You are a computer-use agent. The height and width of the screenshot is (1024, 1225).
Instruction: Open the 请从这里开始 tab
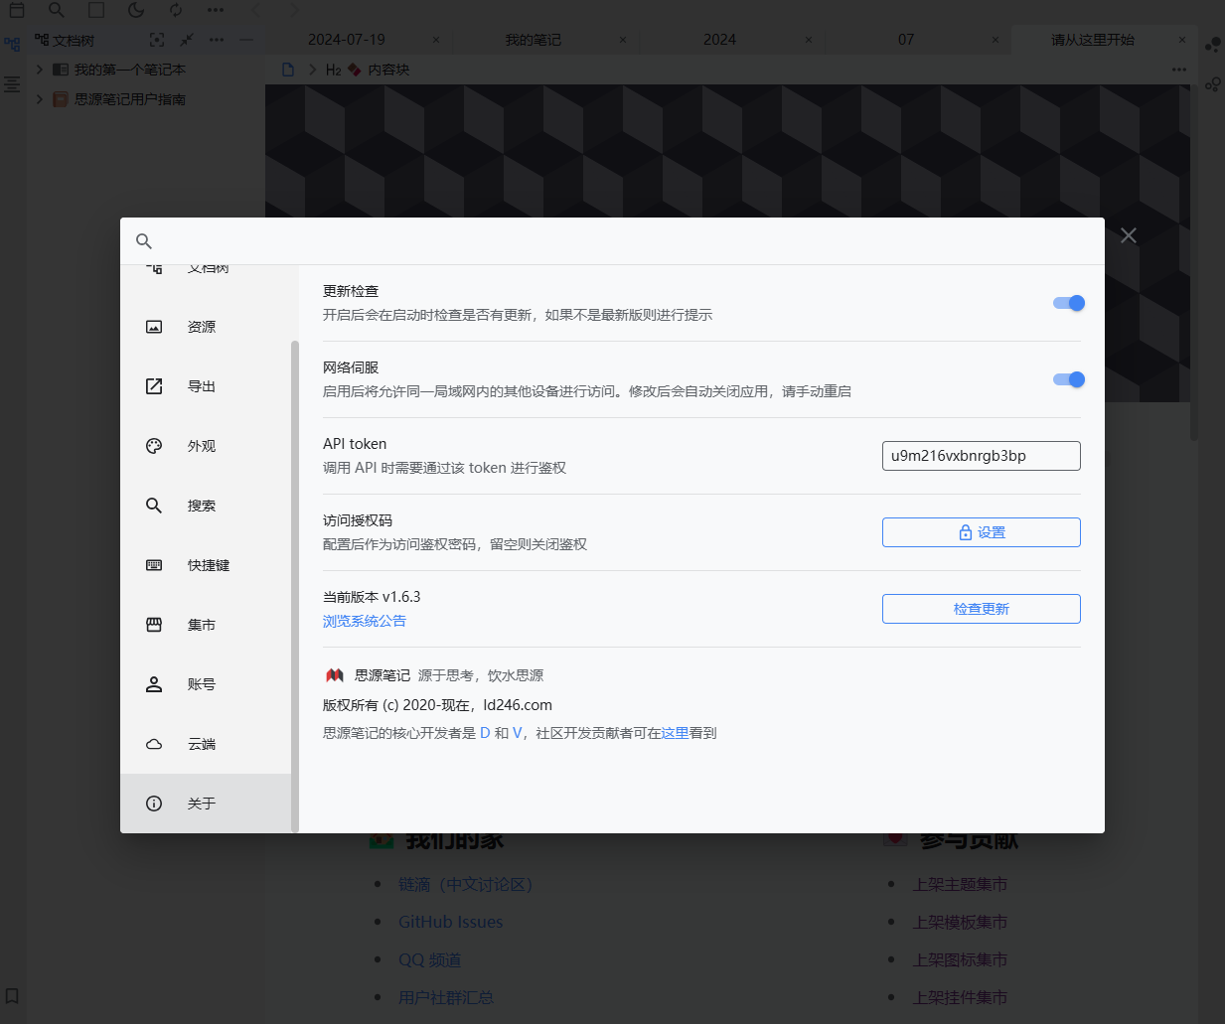1093,40
